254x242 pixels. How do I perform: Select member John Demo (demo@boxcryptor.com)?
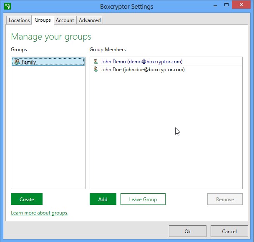click(x=166, y=61)
